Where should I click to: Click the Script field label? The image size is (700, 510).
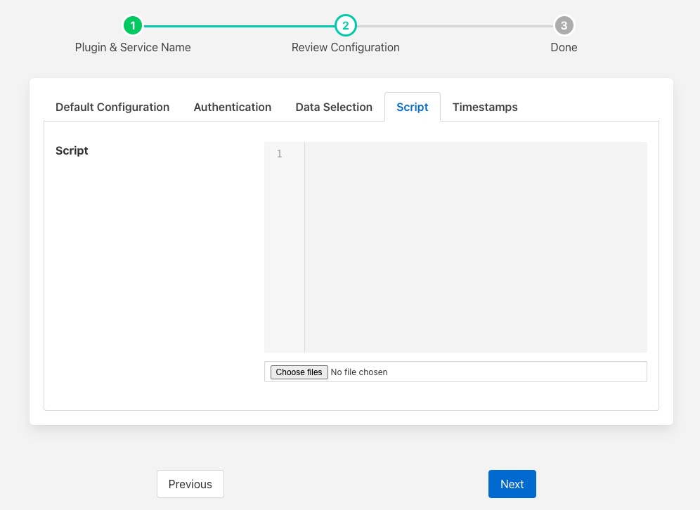tap(72, 151)
